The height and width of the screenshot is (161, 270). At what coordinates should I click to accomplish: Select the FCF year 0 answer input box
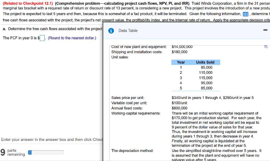[42, 38]
